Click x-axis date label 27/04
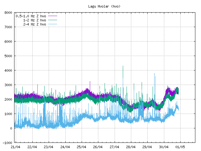This screenshot has width=201, height=151. (x=114, y=147)
